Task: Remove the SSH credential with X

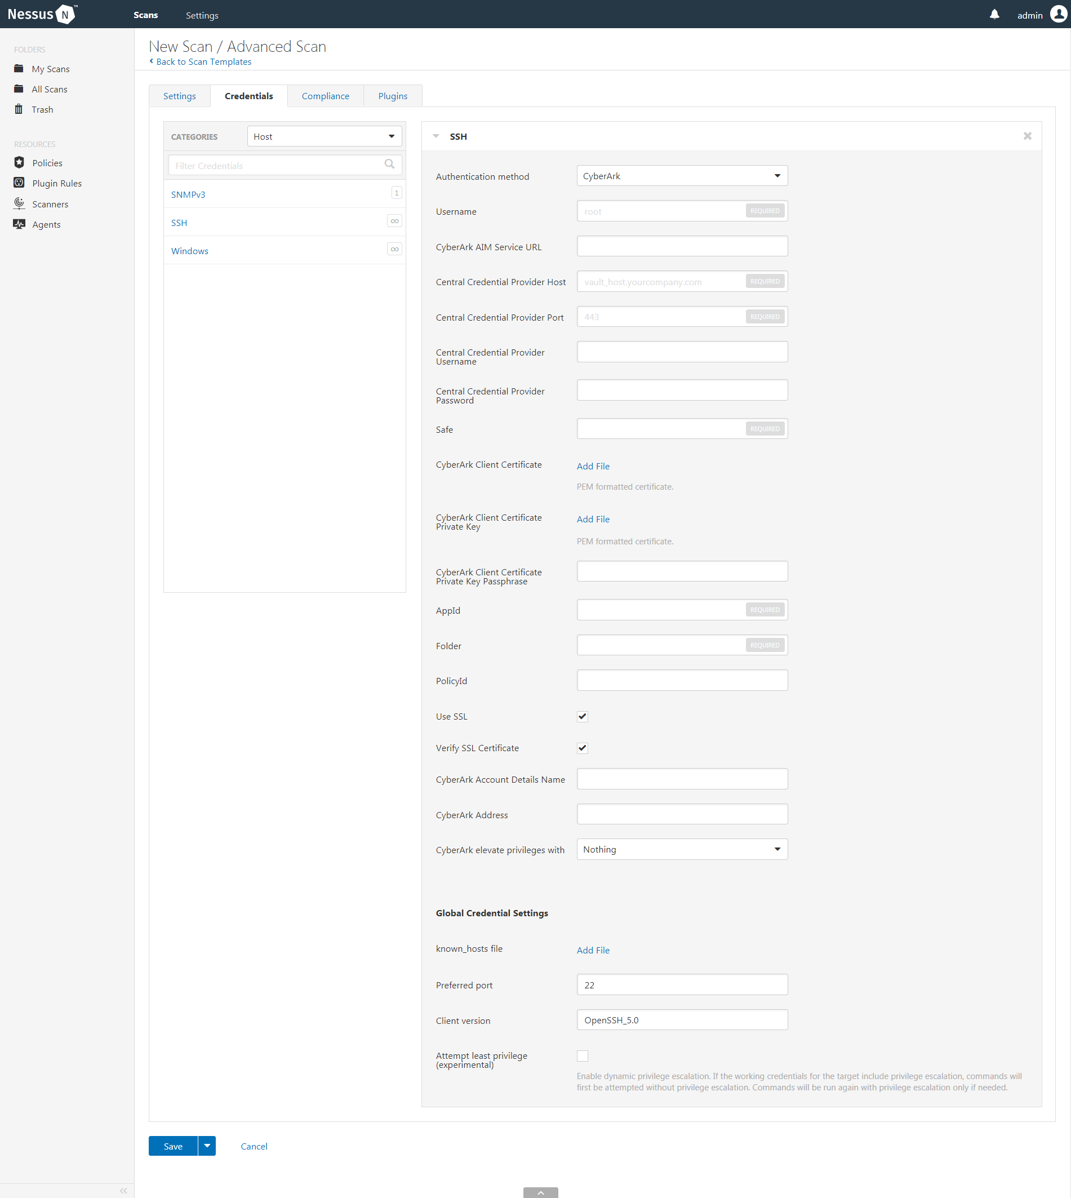Action: pos(1027,136)
